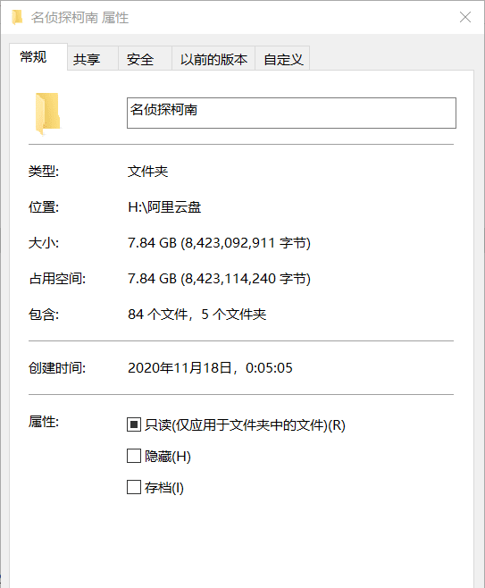Toggle the 只读 read-only checkbox
The width and height of the screenshot is (485, 588).
pyautogui.click(x=134, y=424)
